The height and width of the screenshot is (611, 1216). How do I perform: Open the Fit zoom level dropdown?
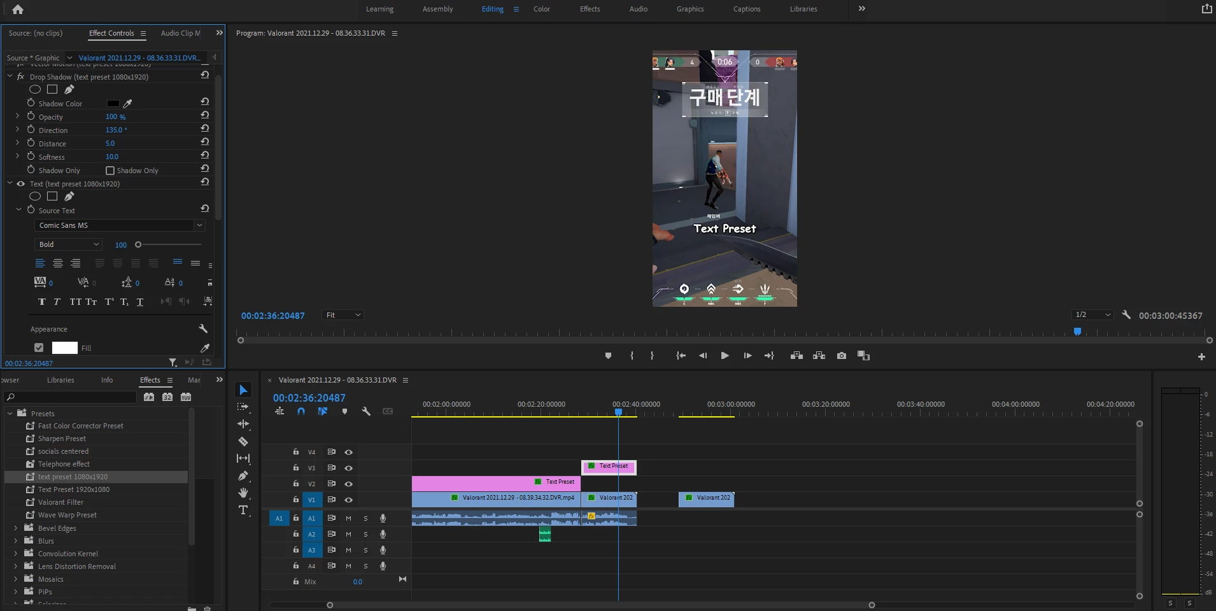[343, 315]
